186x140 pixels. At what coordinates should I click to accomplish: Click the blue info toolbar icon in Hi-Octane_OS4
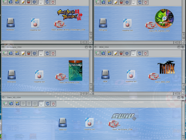[34, 53]
